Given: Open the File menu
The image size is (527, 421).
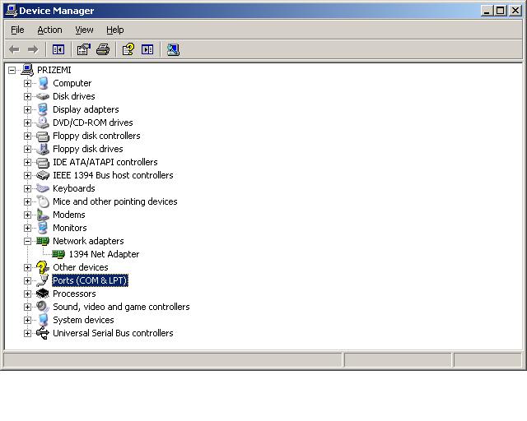Looking at the screenshot, I should coord(17,30).
